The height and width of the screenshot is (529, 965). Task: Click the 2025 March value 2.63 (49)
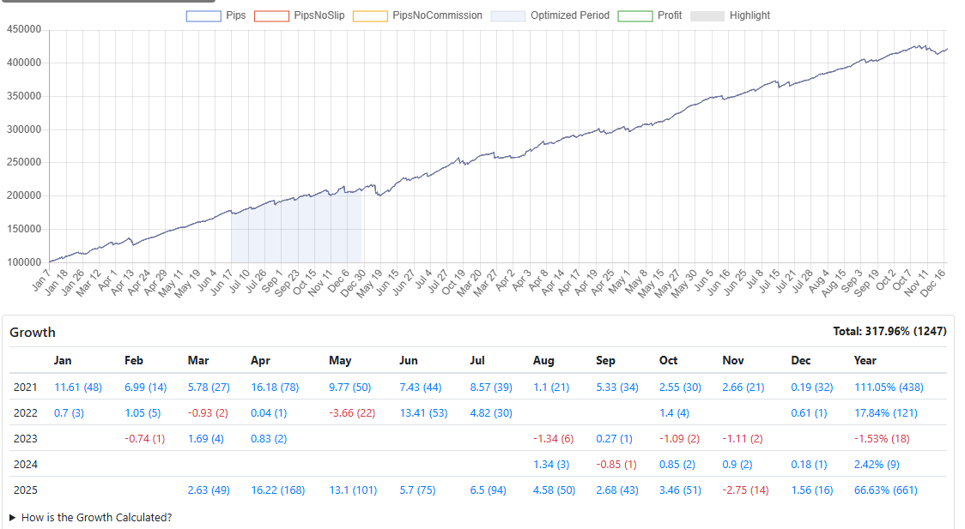[x=209, y=490]
